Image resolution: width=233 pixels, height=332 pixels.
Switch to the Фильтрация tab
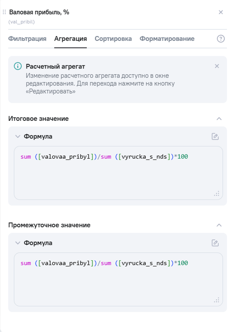(x=27, y=39)
